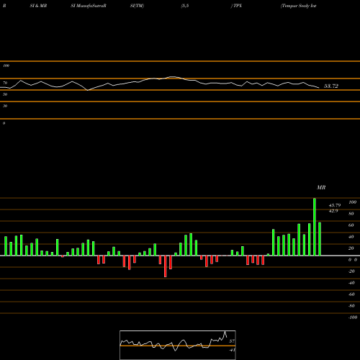Click the 20 label on MR right axis
Image resolution: width=360 pixels, height=360 pixels.
tap(351, 248)
